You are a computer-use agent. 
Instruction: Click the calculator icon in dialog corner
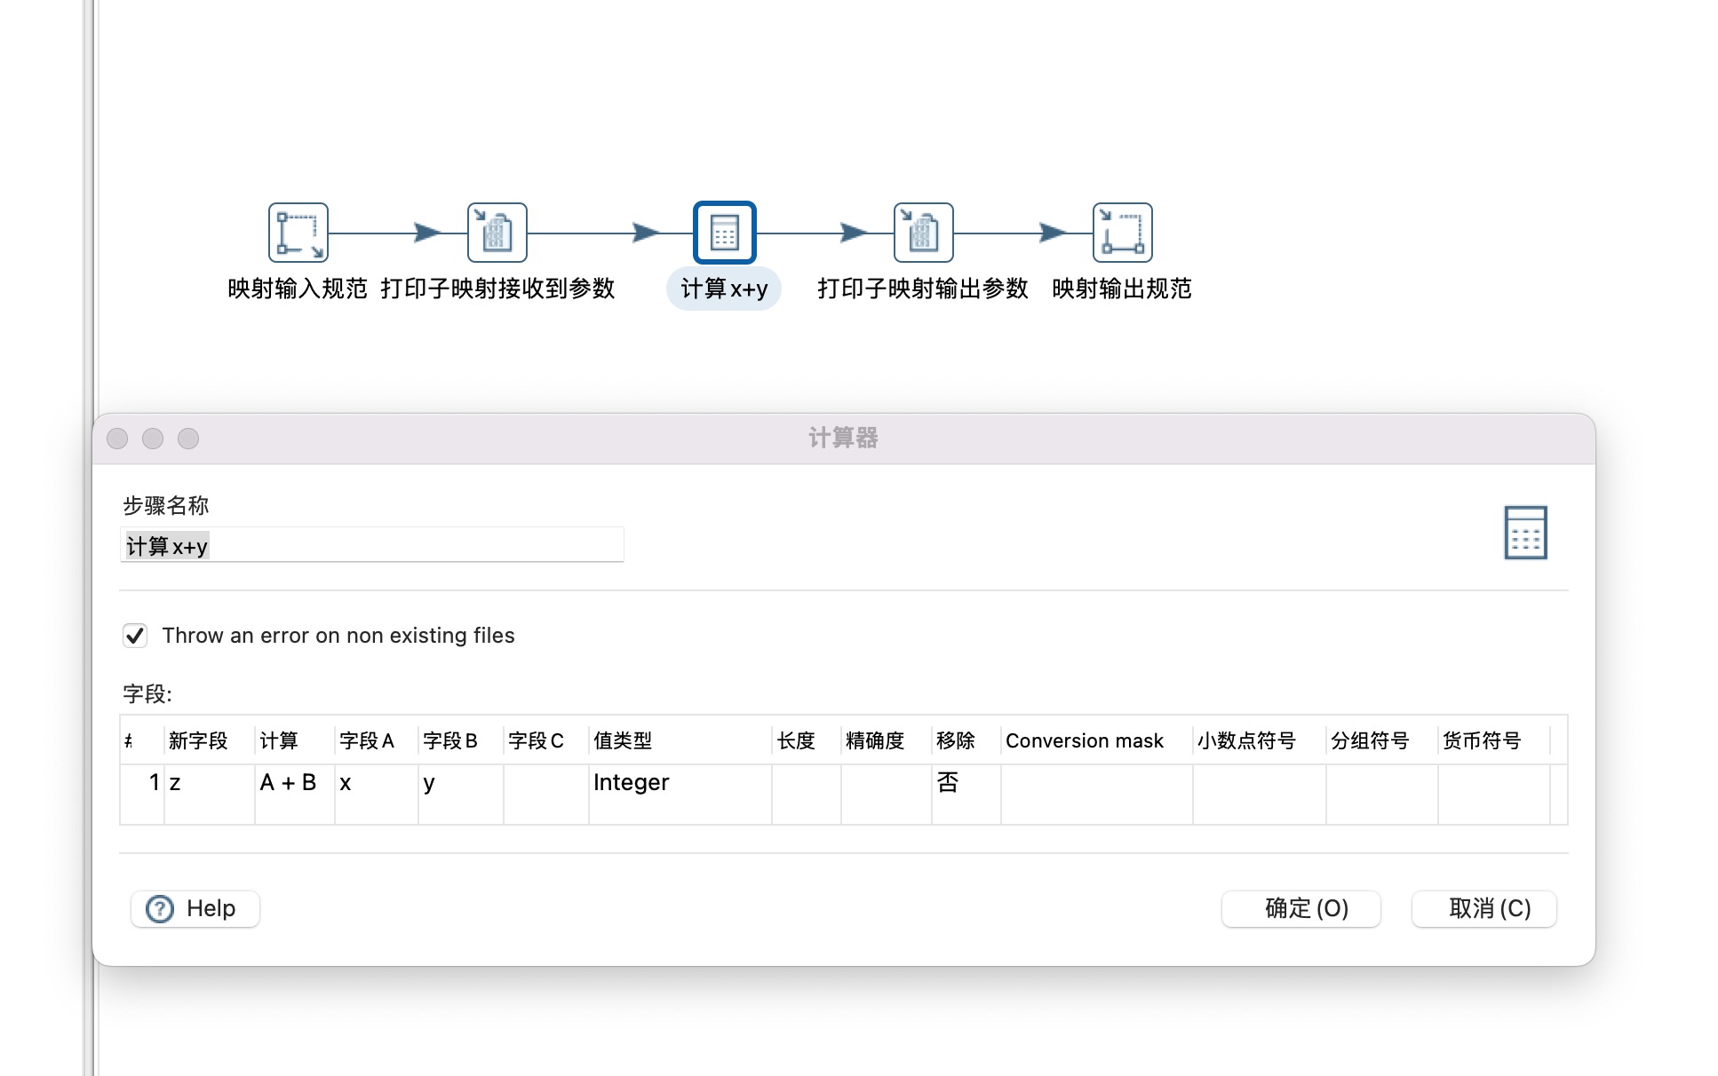pos(1524,533)
